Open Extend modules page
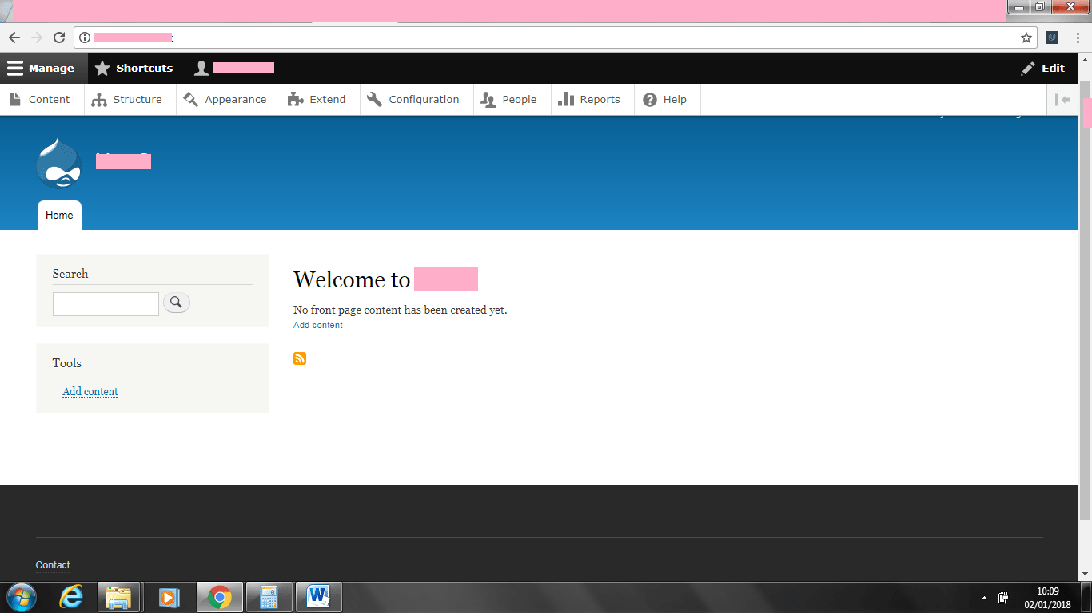1092x613 pixels. tap(317, 100)
